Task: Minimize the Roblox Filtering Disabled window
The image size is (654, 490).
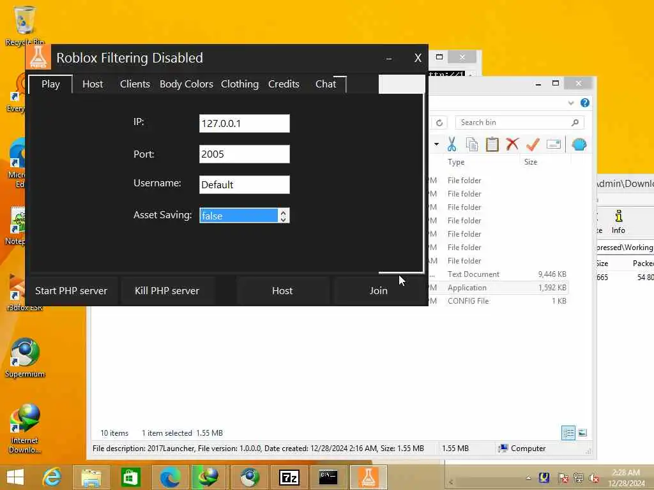Action: tap(389, 58)
